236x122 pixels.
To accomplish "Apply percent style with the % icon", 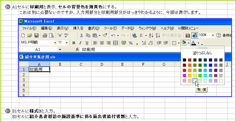I will pos(131,43).
